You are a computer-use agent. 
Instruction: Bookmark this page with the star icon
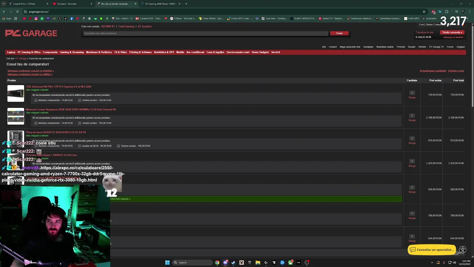point(424,11)
